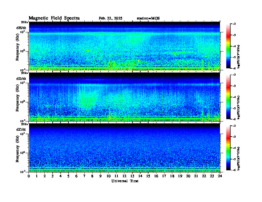Click the hour "24" tick label
The image size is (262, 202).
220,176
